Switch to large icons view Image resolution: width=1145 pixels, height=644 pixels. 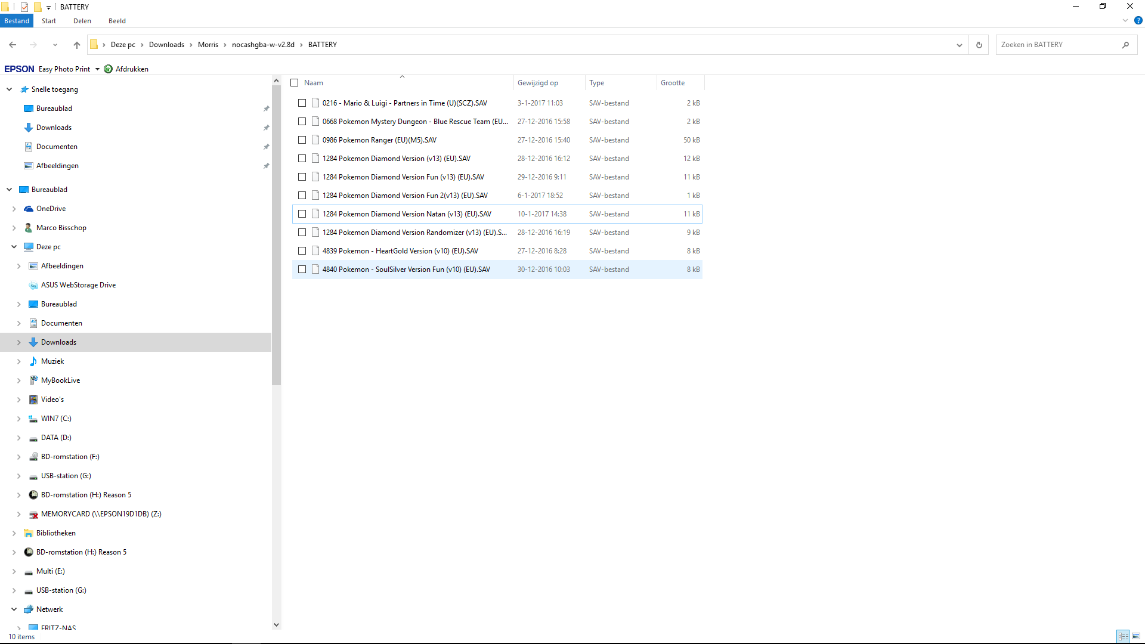point(1136,636)
